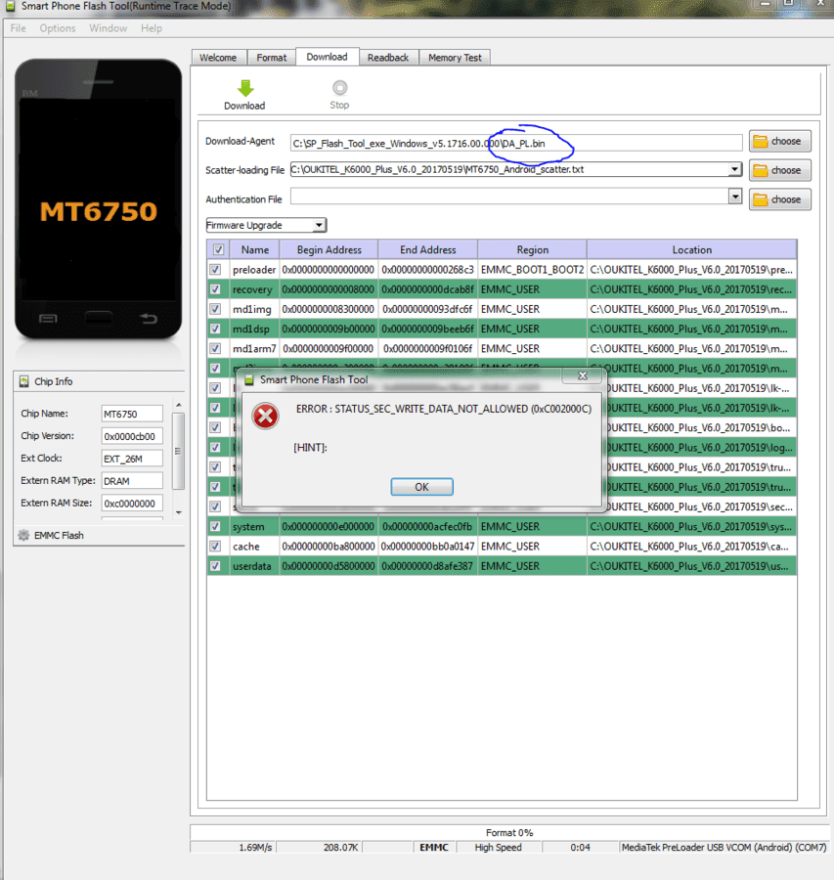Click the Scatter-loading File path field
This screenshot has width=834, height=880.
(x=509, y=169)
